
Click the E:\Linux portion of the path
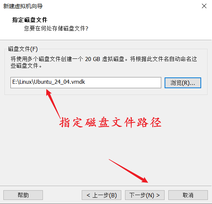click(22, 82)
